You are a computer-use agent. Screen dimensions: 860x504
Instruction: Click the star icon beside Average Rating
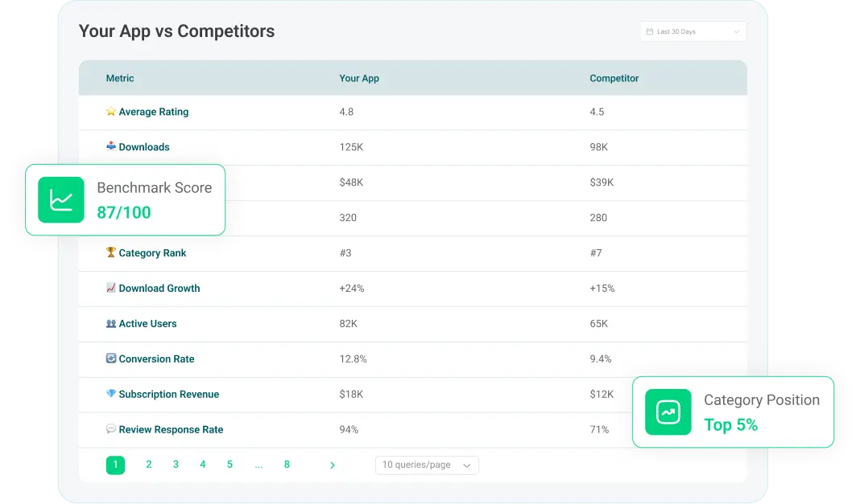coord(111,111)
